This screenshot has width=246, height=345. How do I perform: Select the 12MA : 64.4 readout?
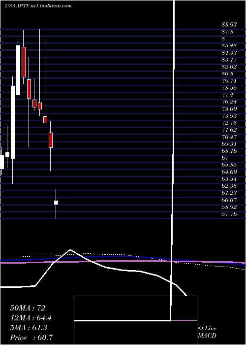(31, 317)
